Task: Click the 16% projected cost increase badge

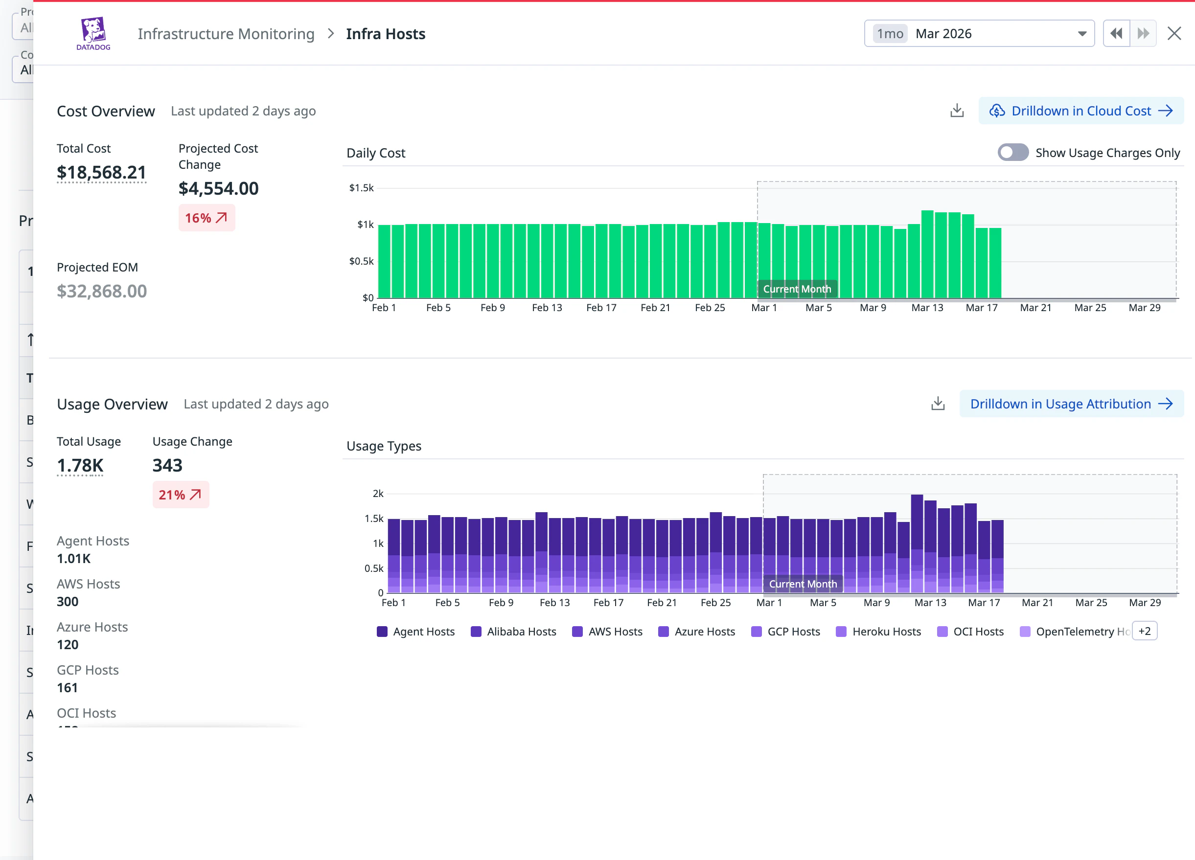Action: pyautogui.click(x=207, y=218)
